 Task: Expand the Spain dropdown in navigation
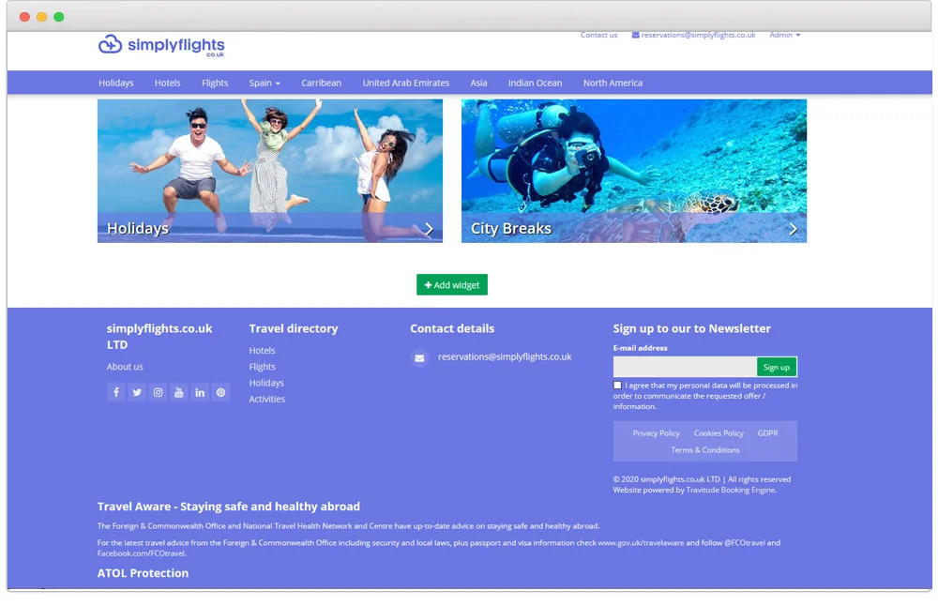(x=265, y=83)
